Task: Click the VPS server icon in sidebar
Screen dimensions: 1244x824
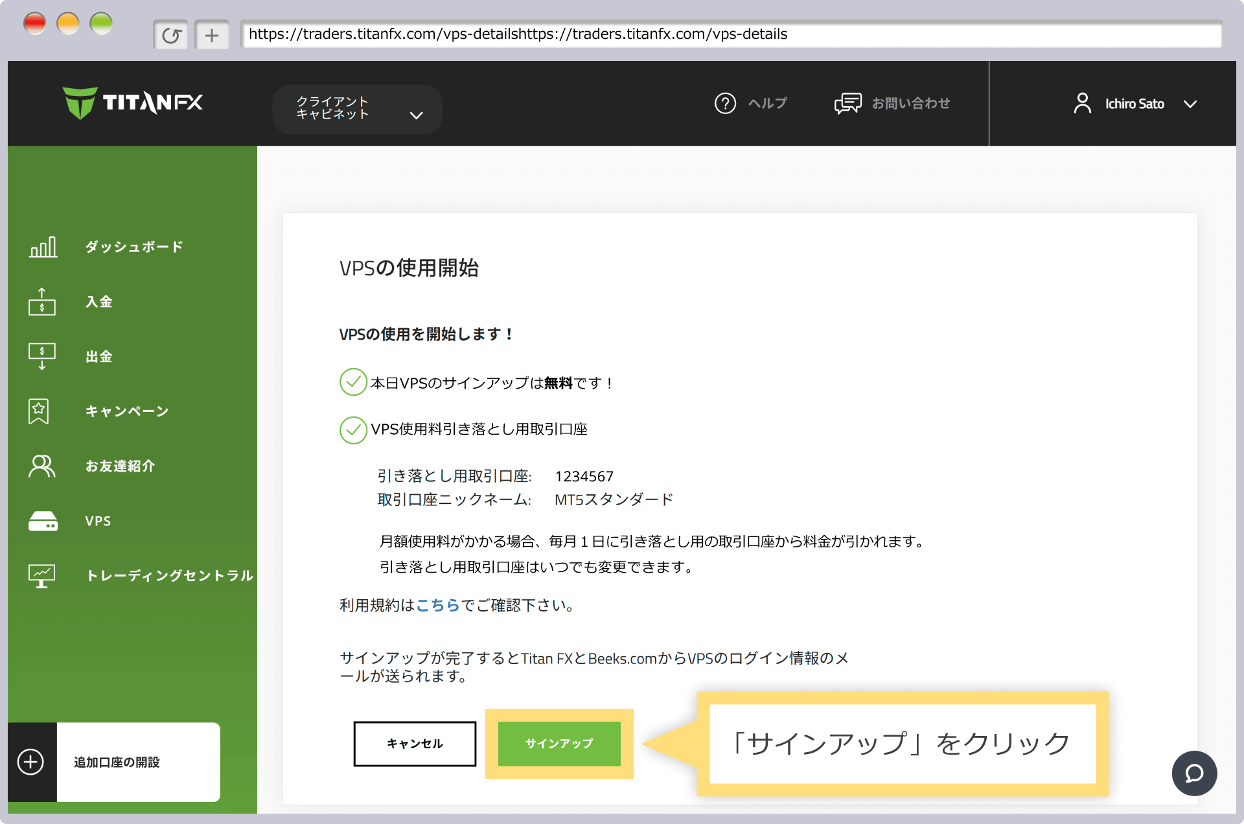Action: point(43,521)
